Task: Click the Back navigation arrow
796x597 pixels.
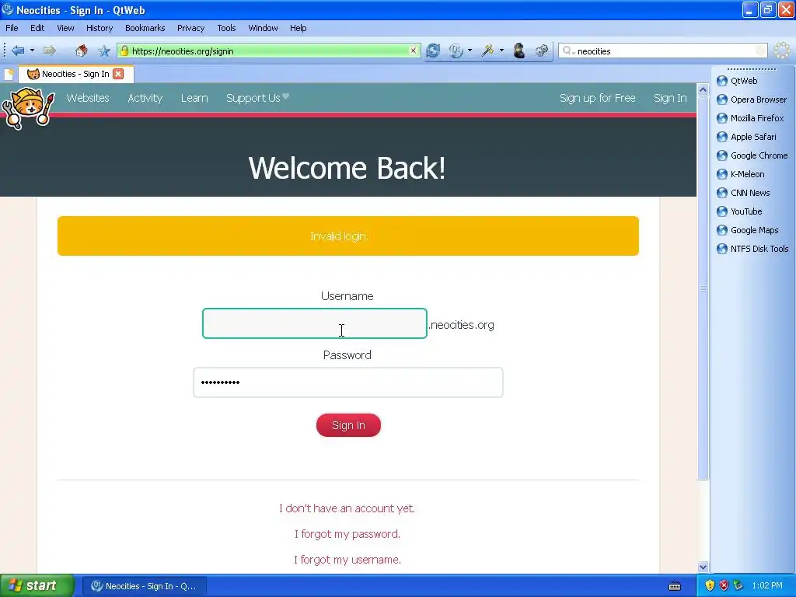Action: click(18, 51)
